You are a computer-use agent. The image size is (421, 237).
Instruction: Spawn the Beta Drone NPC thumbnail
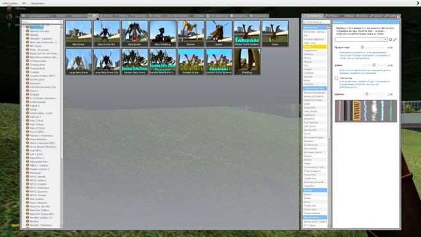click(x=79, y=34)
